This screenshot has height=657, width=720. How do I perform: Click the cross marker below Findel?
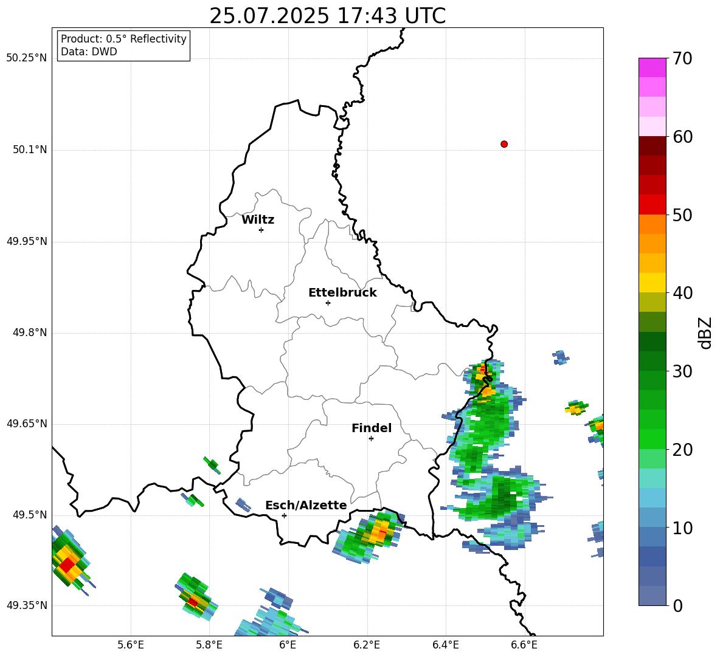tap(371, 438)
